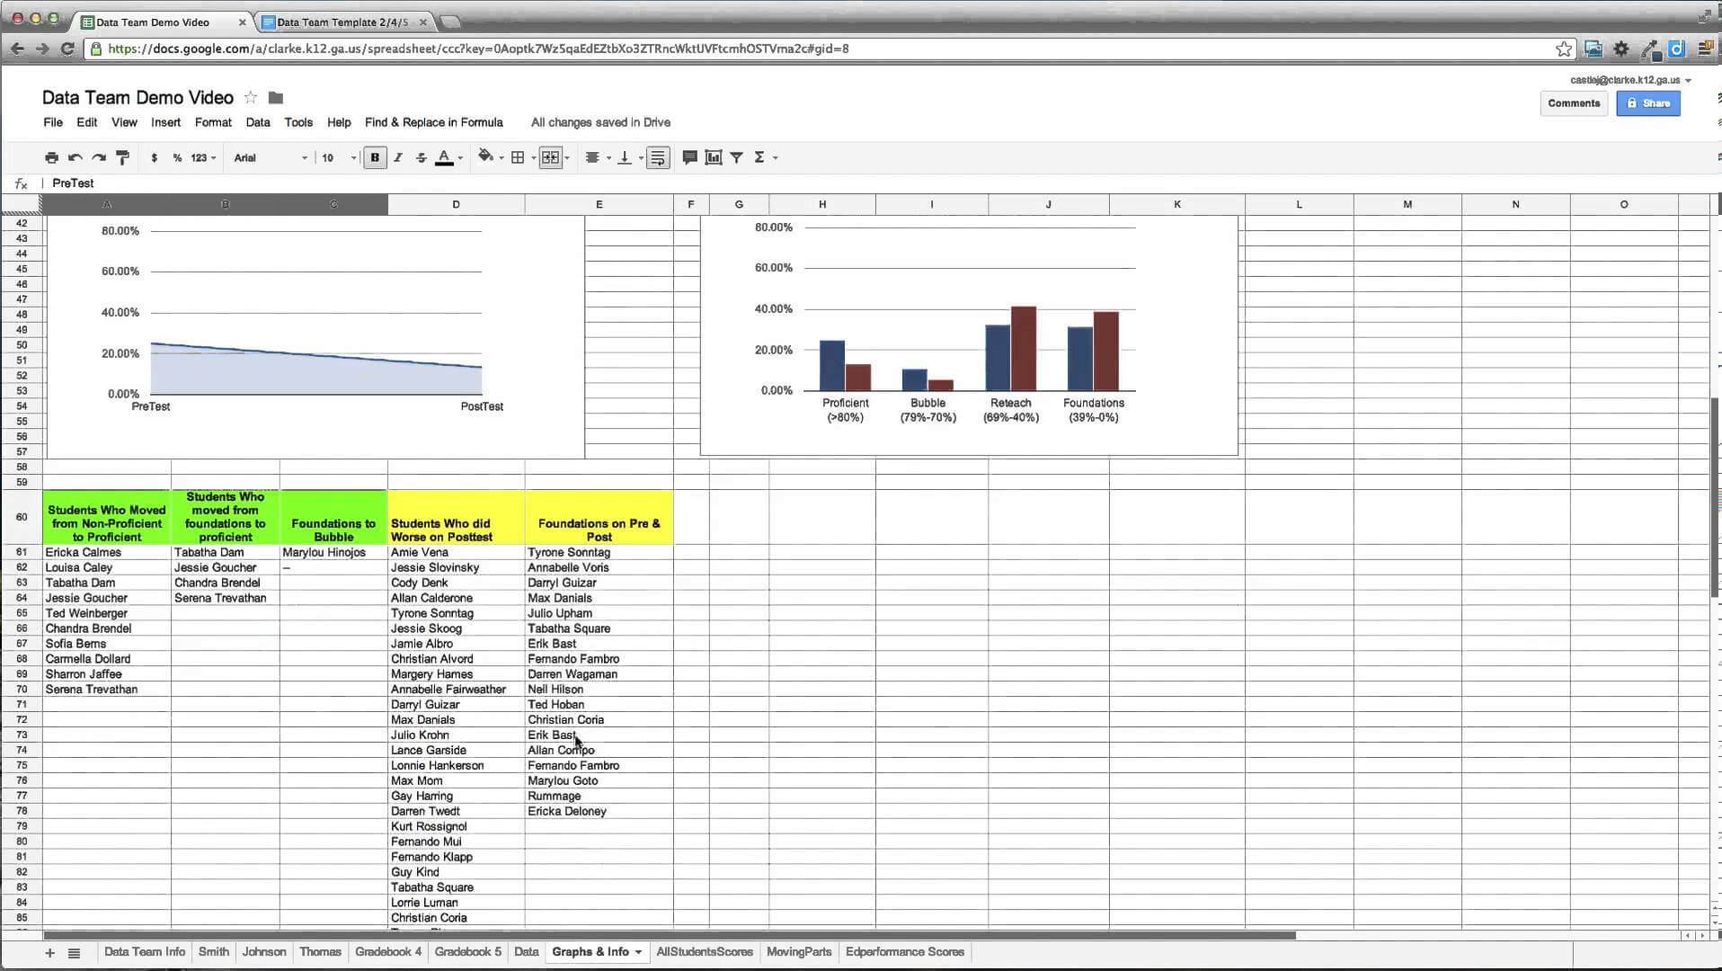Undo the last action
The height and width of the screenshot is (971, 1722).
[x=75, y=157]
